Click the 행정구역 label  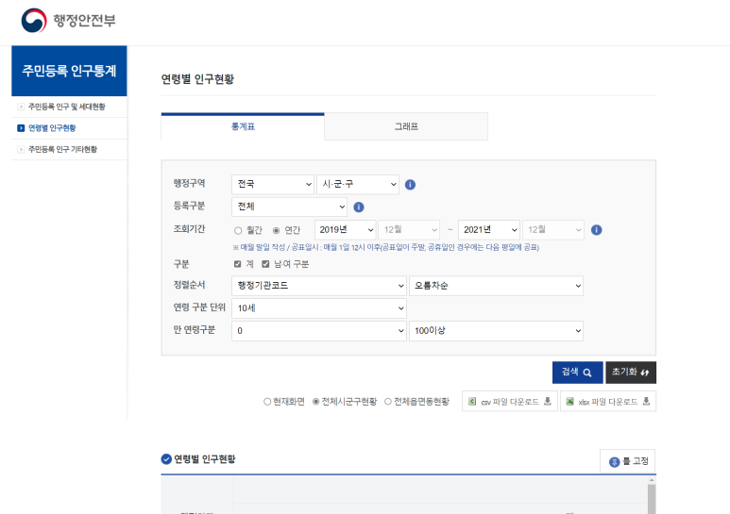(x=189, y=183)
